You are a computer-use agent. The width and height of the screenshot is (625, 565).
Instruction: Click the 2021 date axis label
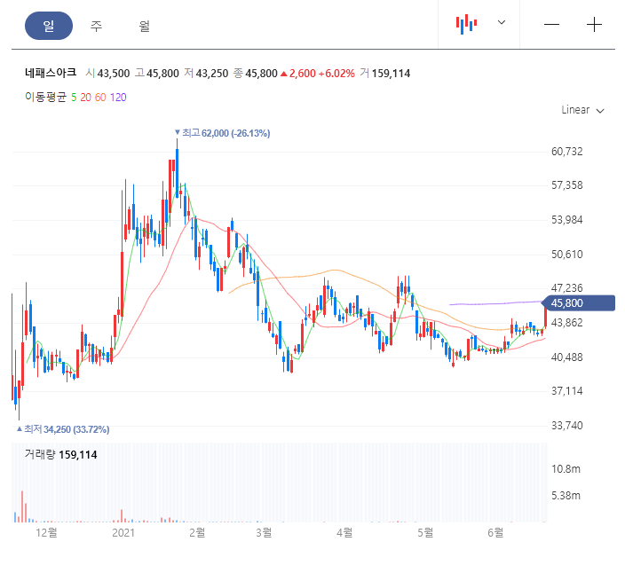(x=123, y=533)
